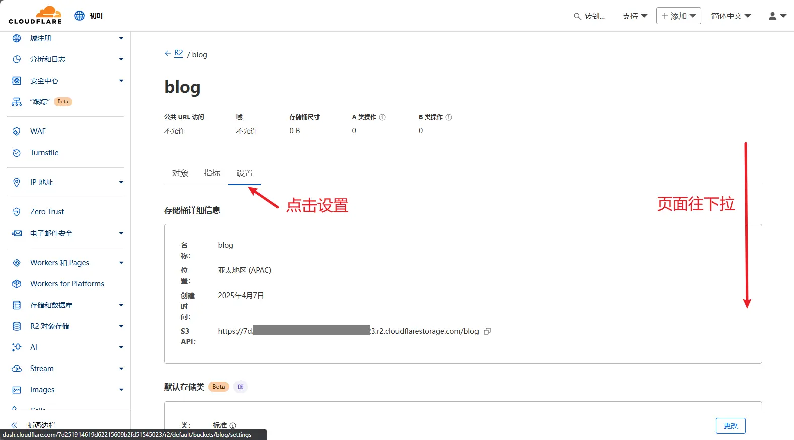Open the account globe icon next to 初叶
794x440 pixels.
pos(80,16)
